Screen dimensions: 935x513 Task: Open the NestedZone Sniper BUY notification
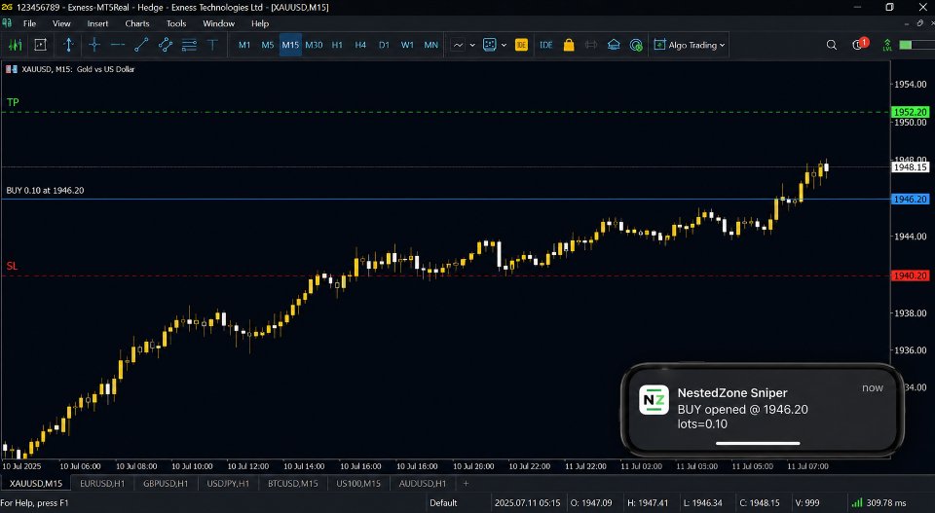click(762, 410)
